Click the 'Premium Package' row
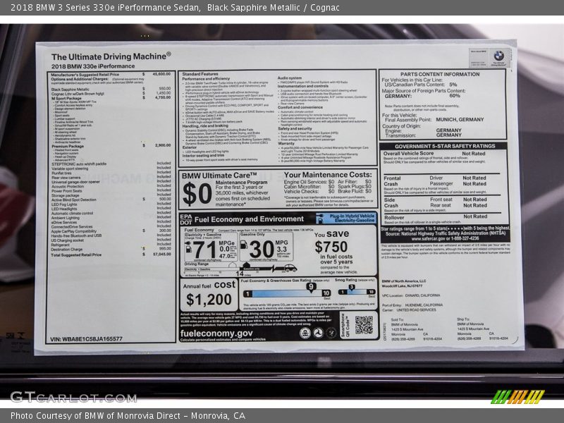Image resolution: width=564 pixels, height=423 pixels. pos(111,146)
